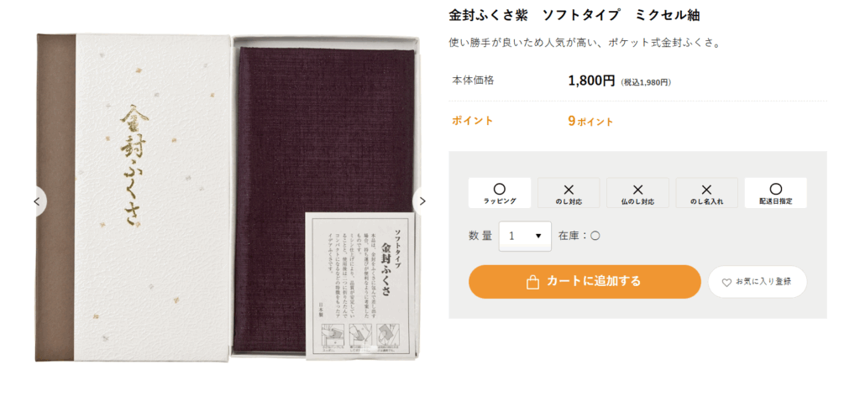Click the shopping bag icon on cart button
The image size is (860, 396).
pos(532,282)
